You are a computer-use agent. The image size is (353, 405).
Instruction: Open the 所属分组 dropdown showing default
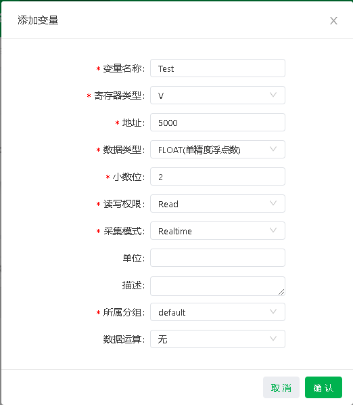(218, 312)
